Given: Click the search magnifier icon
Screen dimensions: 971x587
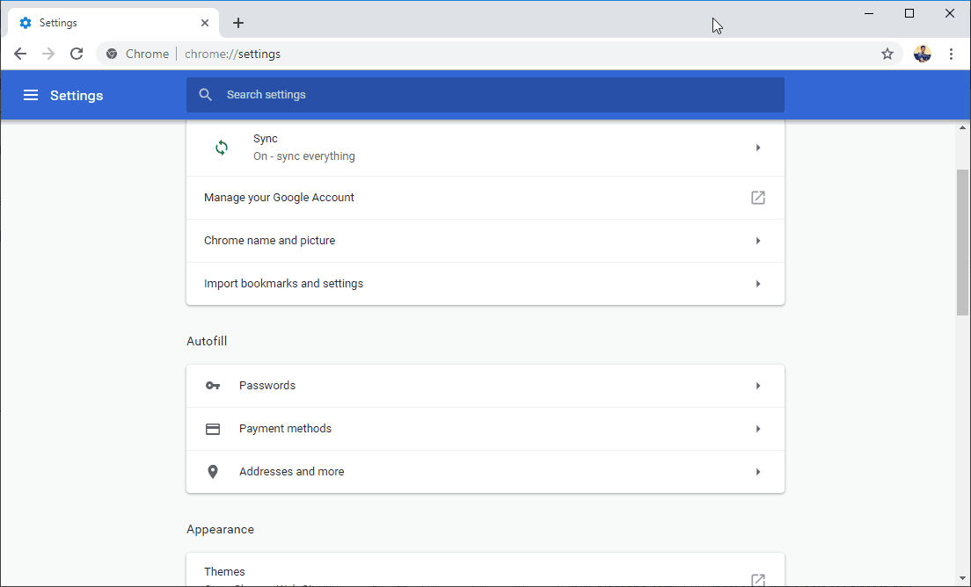Looking at the screenshot, I should [x=205, y=95].
